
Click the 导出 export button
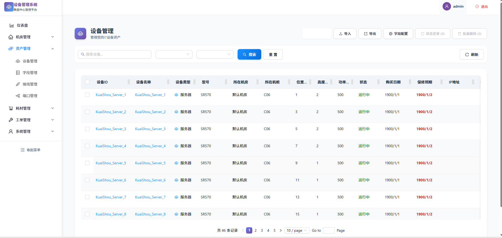[370, 34]
